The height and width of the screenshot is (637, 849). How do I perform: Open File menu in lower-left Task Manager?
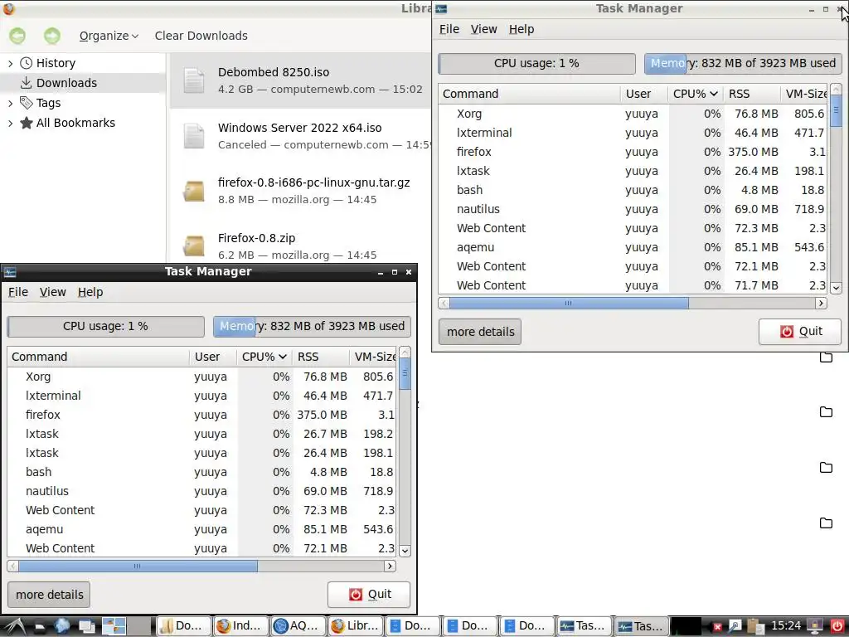(x=18, y=292)
